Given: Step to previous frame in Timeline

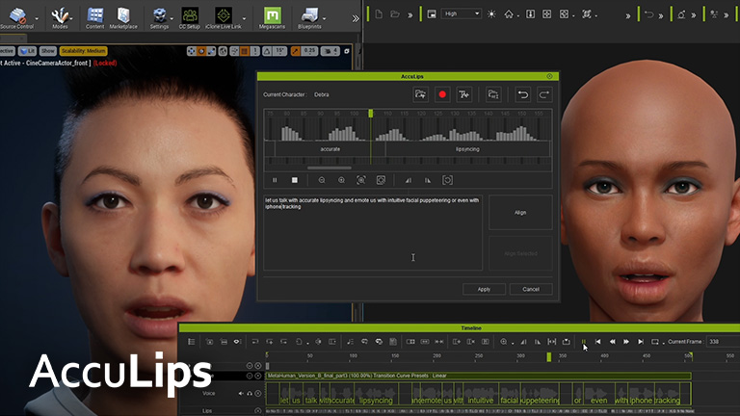Looking at the screenshot, I should (x=612, y=342).
